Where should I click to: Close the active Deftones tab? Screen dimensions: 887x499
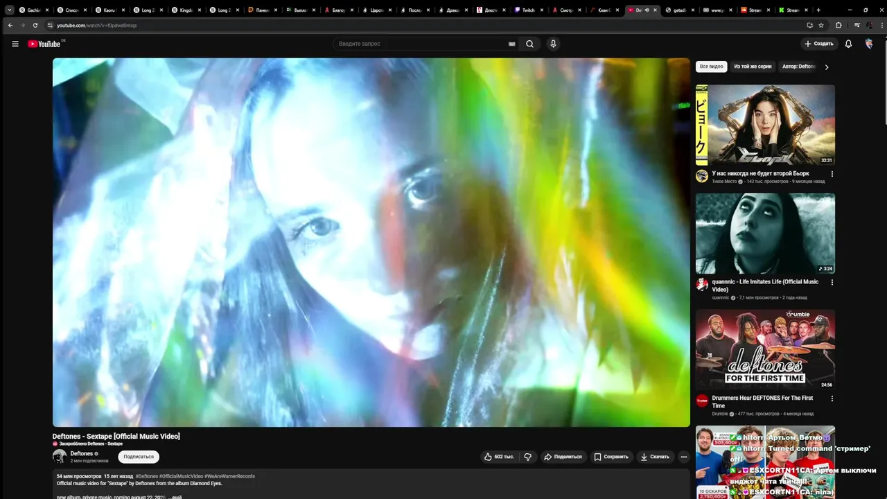pyautogui.click(x=655, y=10)
